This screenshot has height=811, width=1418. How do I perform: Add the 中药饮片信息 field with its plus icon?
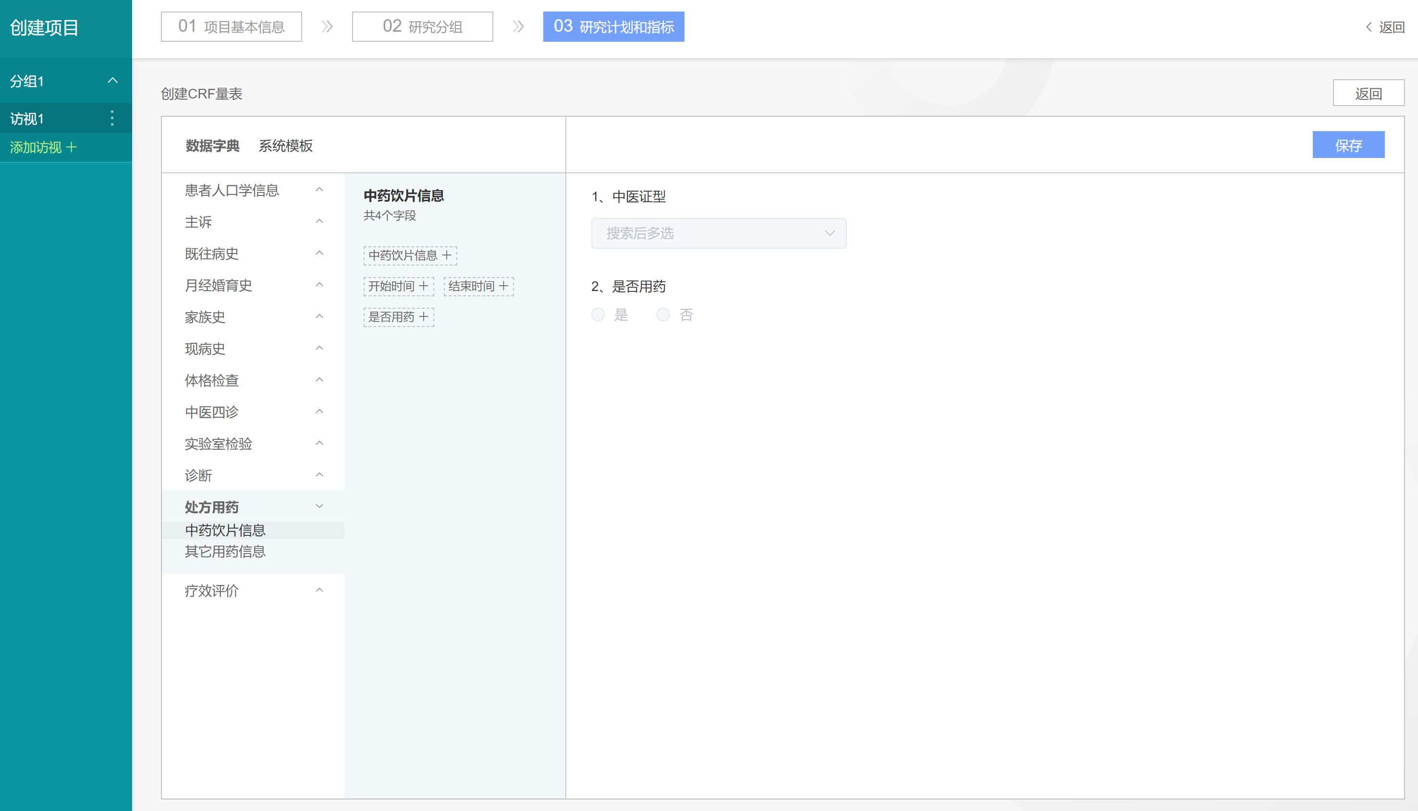point(446,255)
